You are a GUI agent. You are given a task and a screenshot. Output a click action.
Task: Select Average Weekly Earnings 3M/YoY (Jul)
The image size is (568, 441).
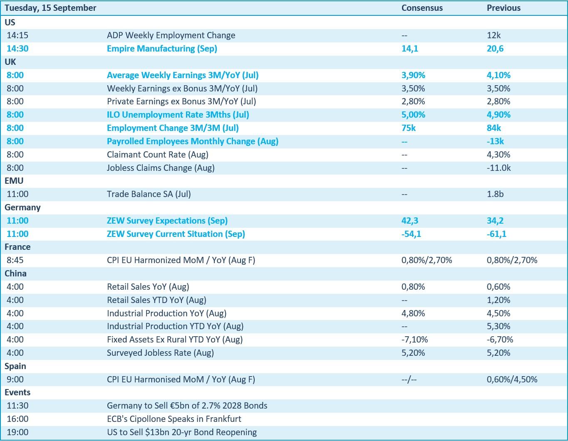point(183,75)
